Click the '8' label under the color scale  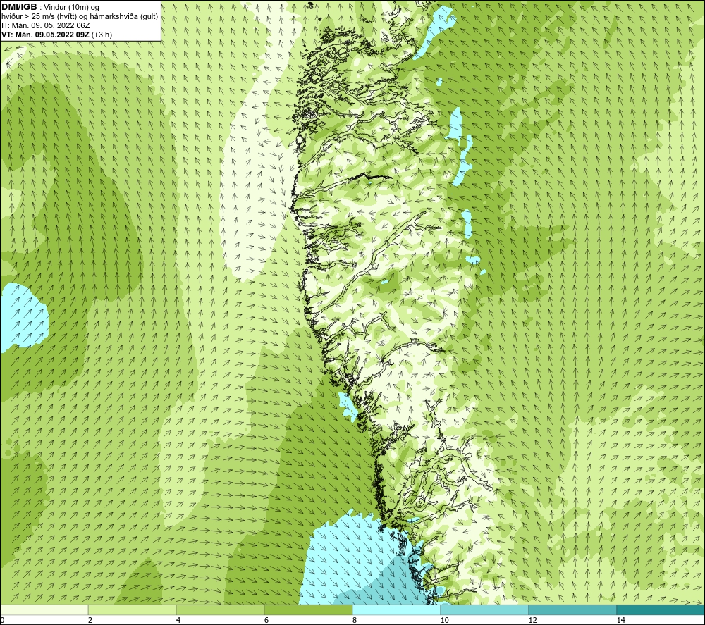[355, 620]
